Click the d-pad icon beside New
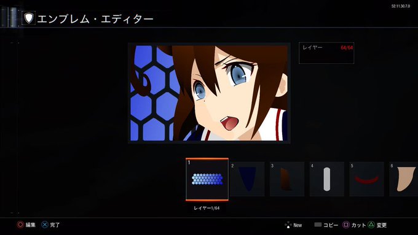Viewport: 418px width, 235px height. point(288,225)
